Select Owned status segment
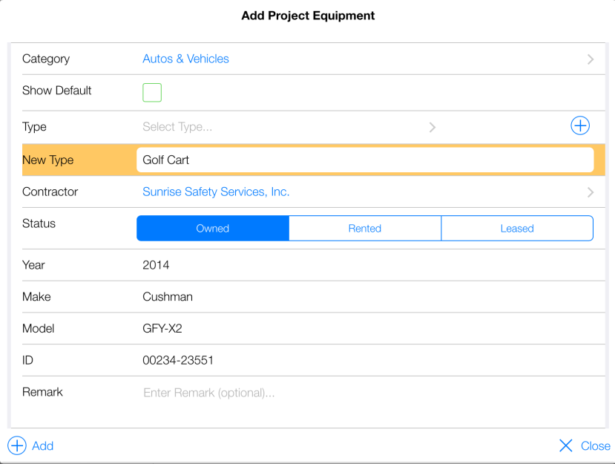This screenshot has width=615, height=464. (x=213, y=229)
